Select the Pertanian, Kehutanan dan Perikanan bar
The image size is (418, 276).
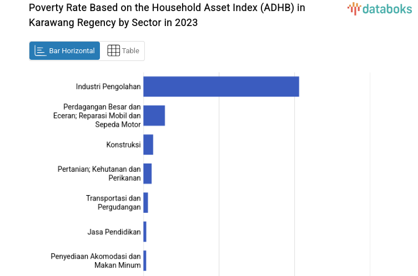point(148,173)
